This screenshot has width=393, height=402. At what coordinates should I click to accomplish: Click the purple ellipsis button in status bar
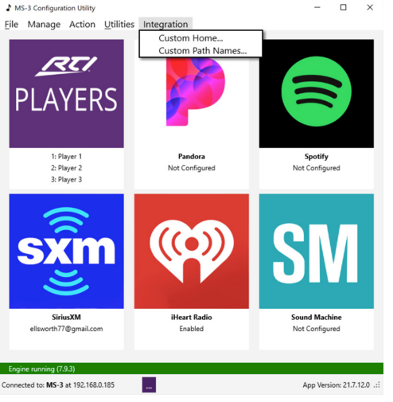click(x=149, y=384)
